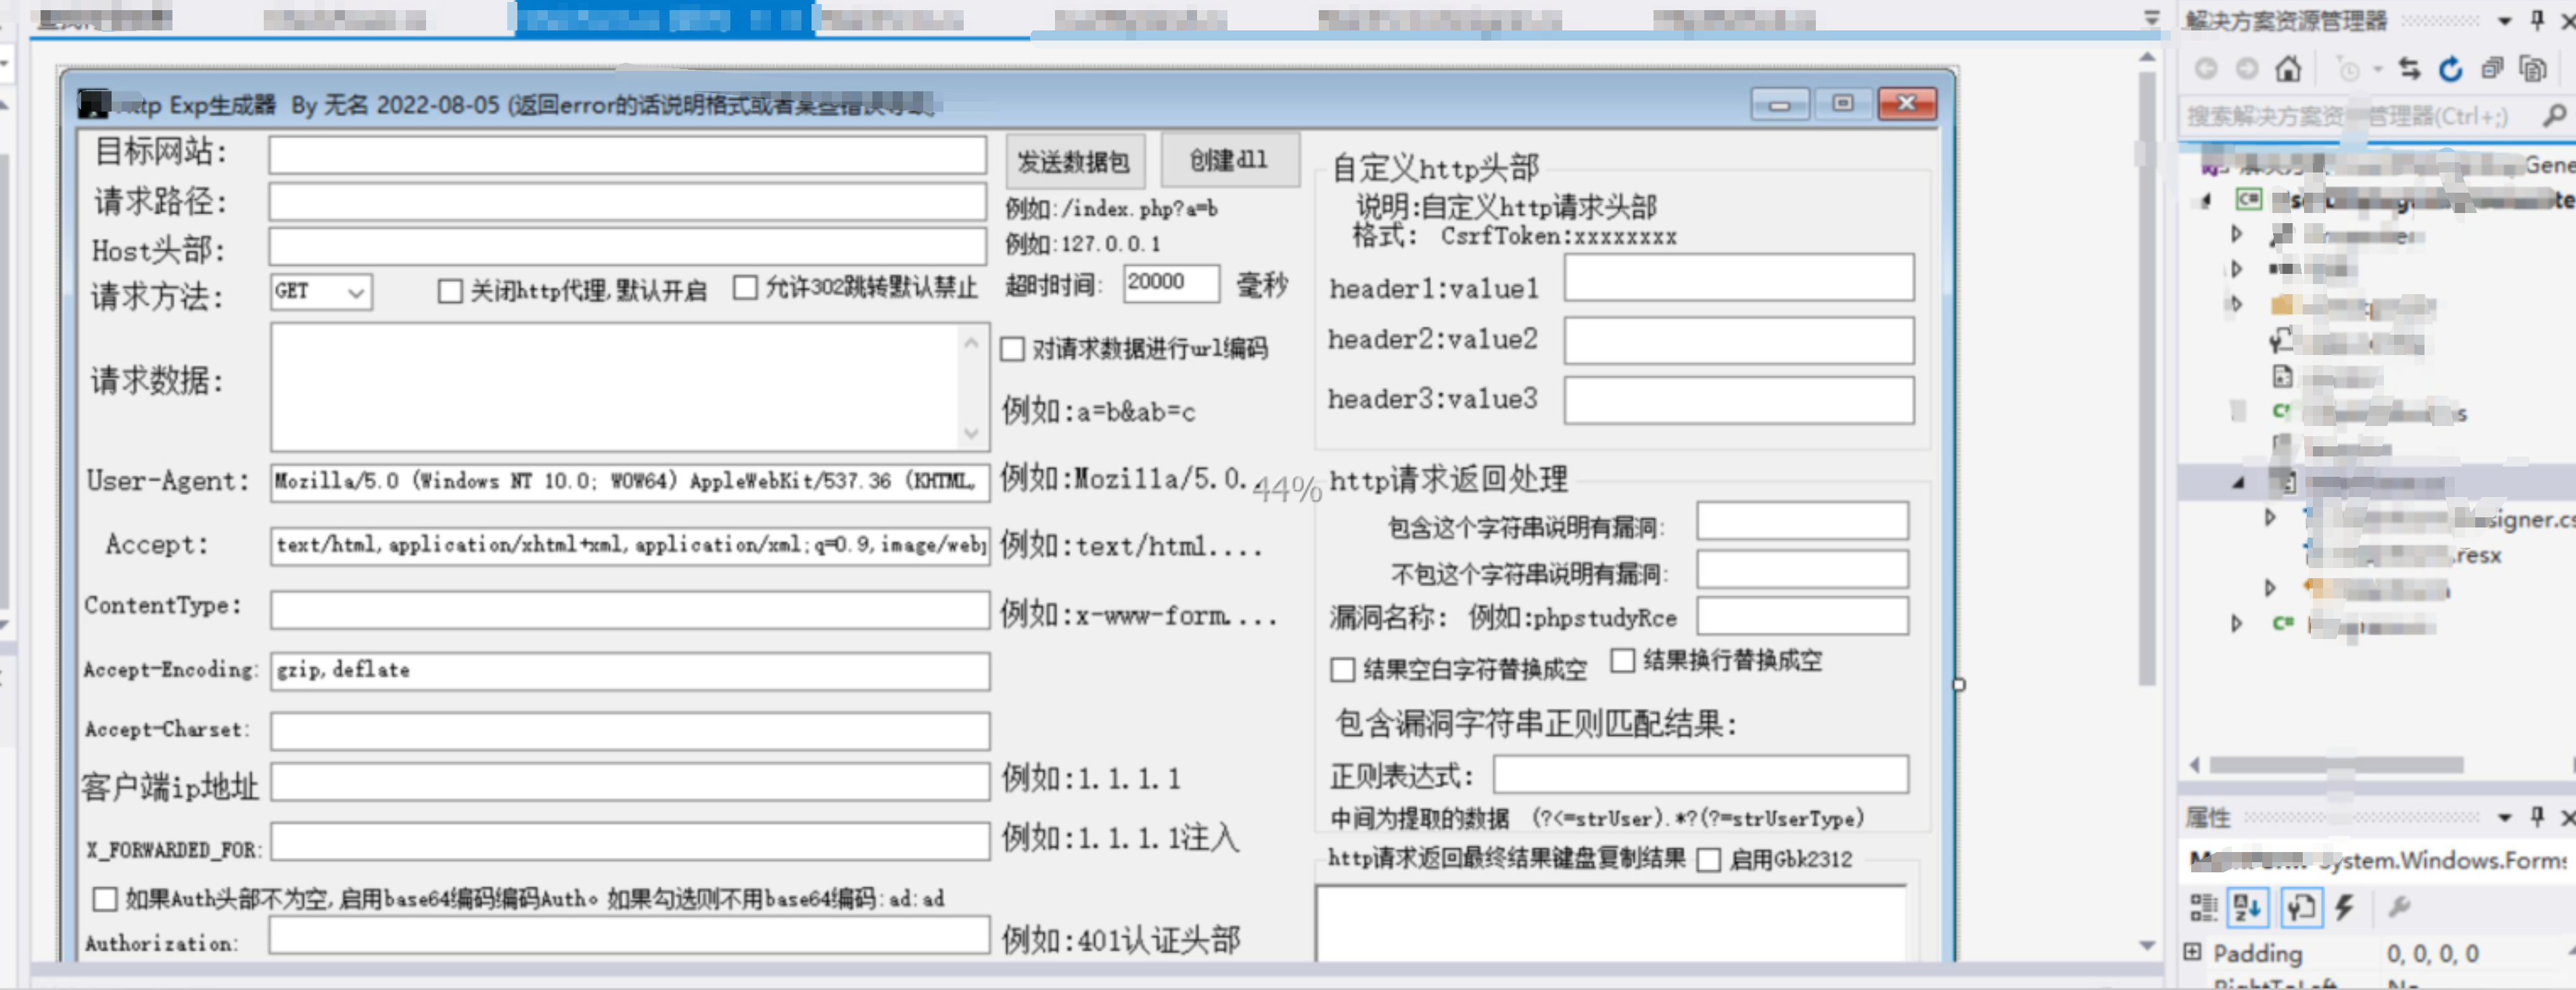Show events using the lightning bolt icon
This screenshot has height=990, width=2576.
coord(2344,907)
